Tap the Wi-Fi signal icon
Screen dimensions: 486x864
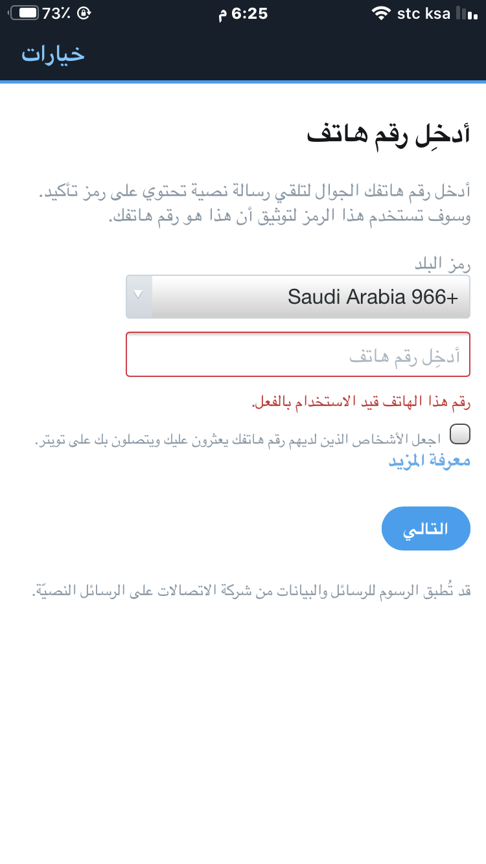tap(381, 13)
